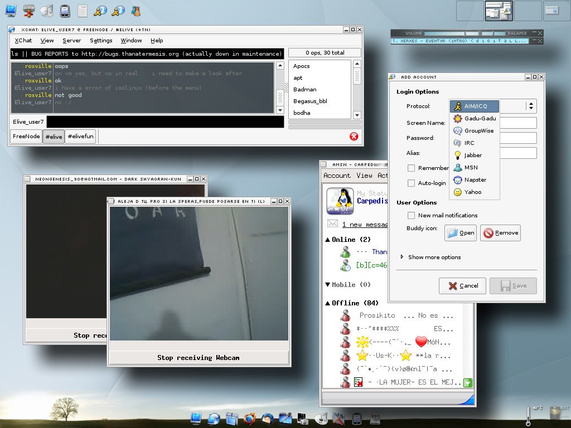571x428 pixels.
Task: Click the red close-tab icon in XChat
Action: 354,137
